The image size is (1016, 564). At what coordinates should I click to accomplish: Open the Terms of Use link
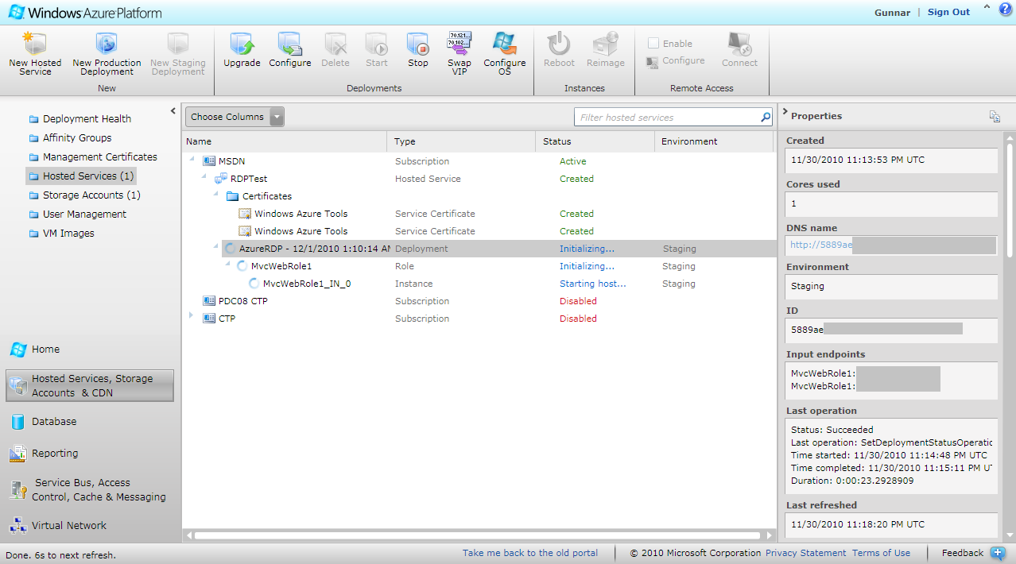pos(881,553)
